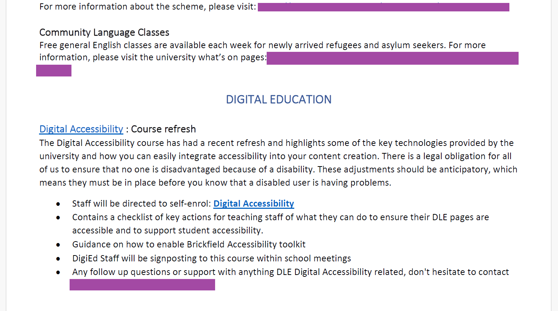Click the 'Contains a checklist of key actions' bullet
Viewport: 558px width, 311px height.
pyautogui.click(x=280, y=224)
